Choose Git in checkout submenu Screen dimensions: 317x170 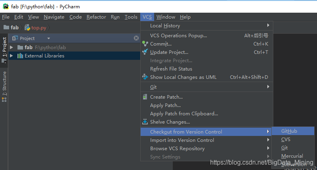pyautogui.click(x=293, y=148)
